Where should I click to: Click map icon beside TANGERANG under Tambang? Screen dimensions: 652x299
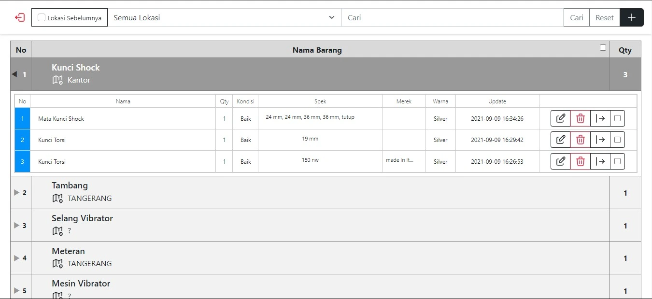(57, 198)
